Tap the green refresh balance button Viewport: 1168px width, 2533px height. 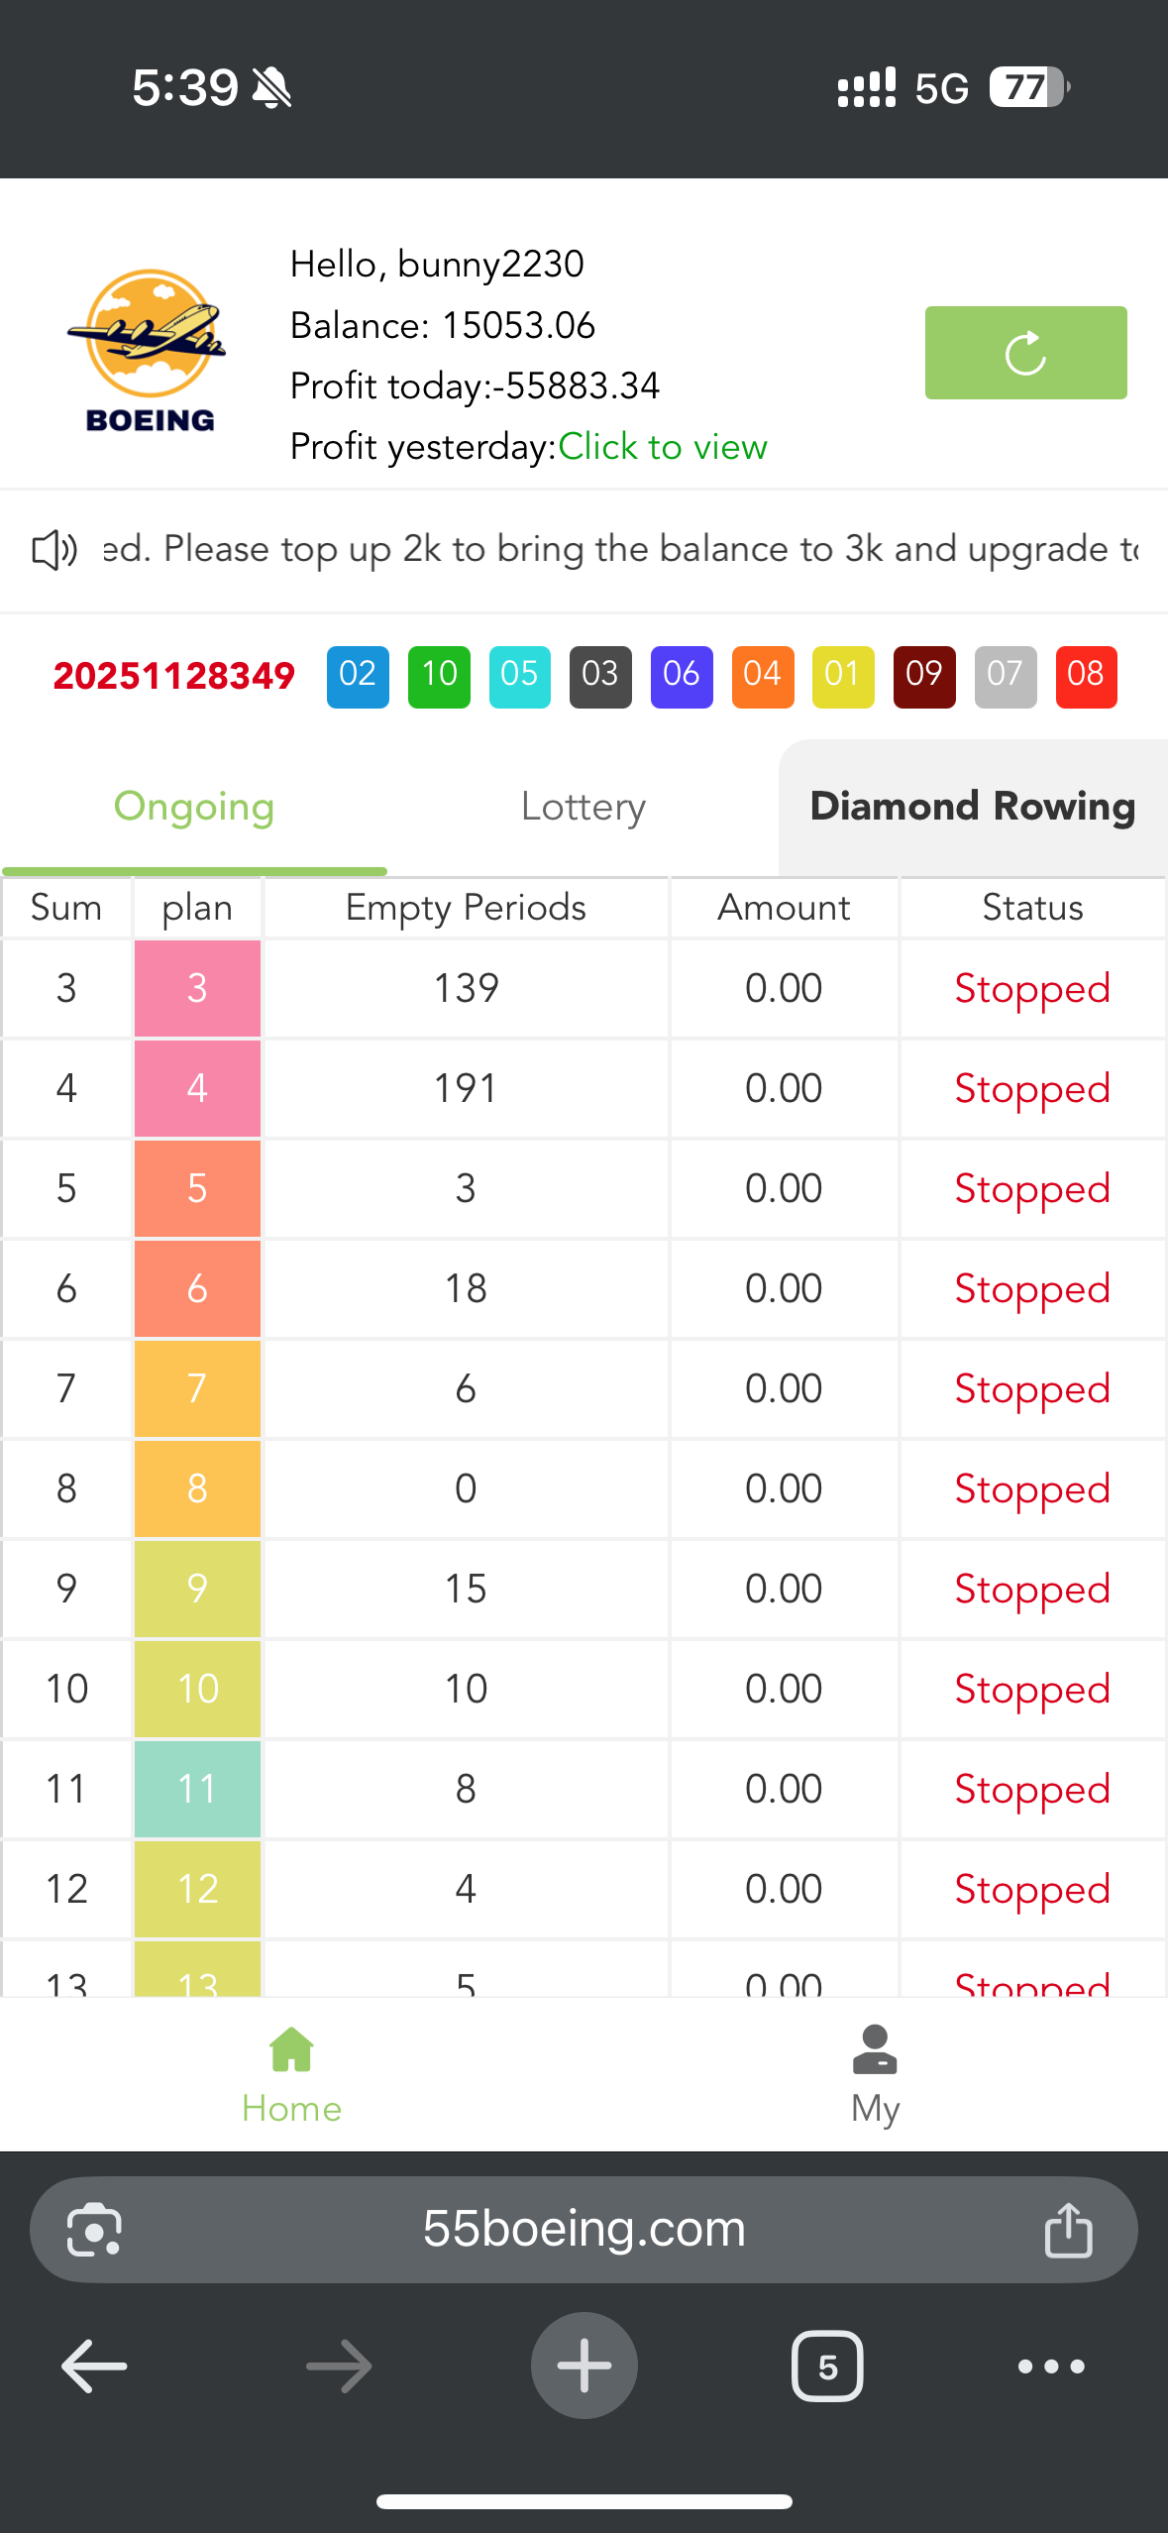[1025, 353]
